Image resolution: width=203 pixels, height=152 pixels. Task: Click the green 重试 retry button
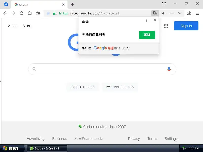tap(147, 35)
